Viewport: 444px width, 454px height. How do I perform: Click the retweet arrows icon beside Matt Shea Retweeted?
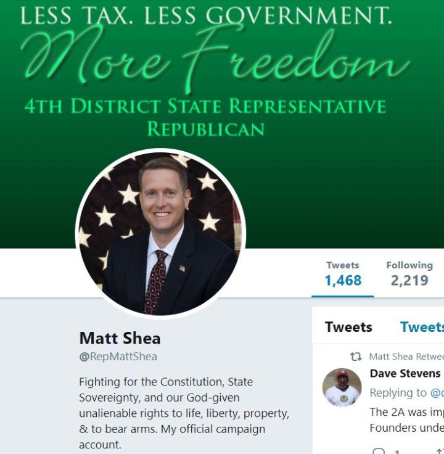tap(356, 357)
